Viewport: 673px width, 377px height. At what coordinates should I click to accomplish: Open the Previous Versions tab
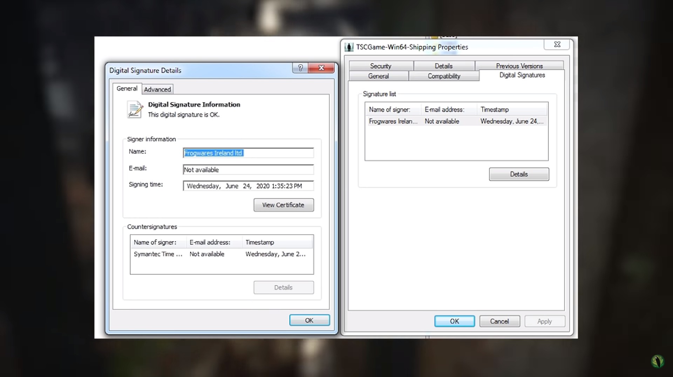(x=519, y=66)
